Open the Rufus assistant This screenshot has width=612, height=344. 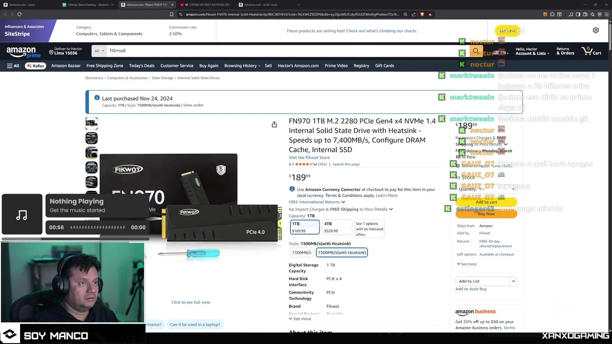pyautogui.click(x=35, y=65)
